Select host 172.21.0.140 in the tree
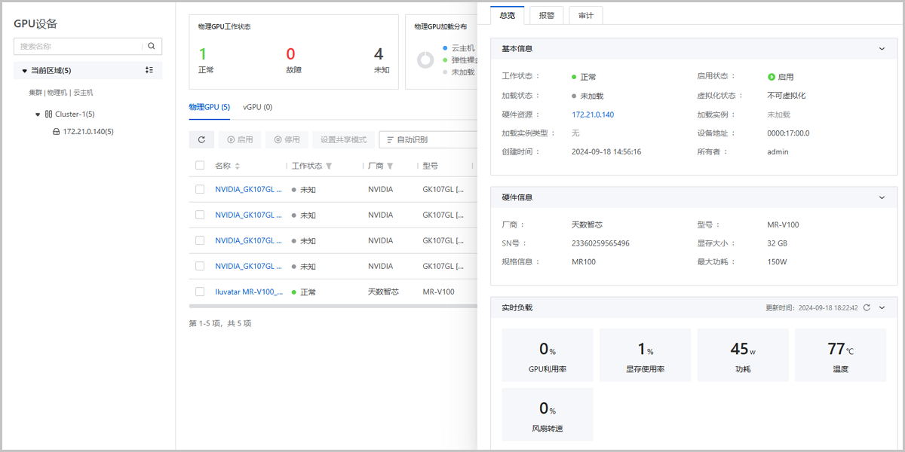This screenshot has width=905, height=452. (x=87, y=132)
